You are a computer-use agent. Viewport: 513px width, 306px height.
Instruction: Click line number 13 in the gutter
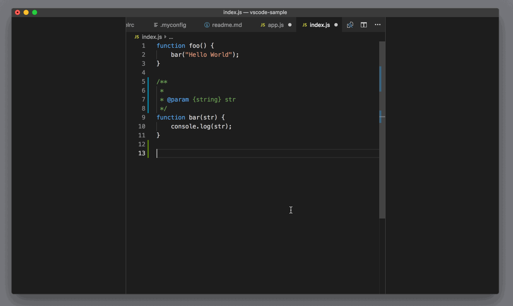click(142, 153)
